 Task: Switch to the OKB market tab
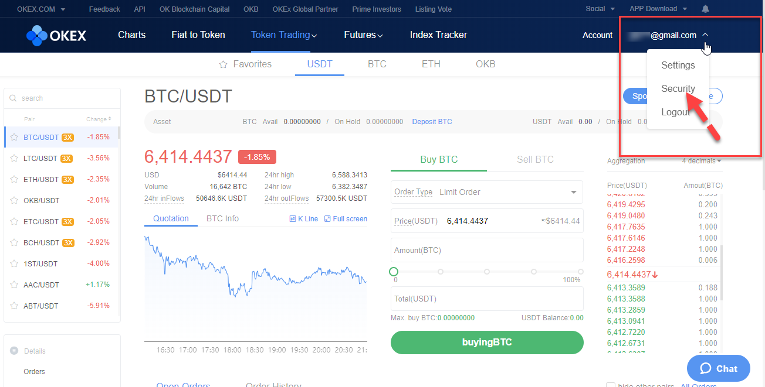pyautogui.click(x=486, y=64)
